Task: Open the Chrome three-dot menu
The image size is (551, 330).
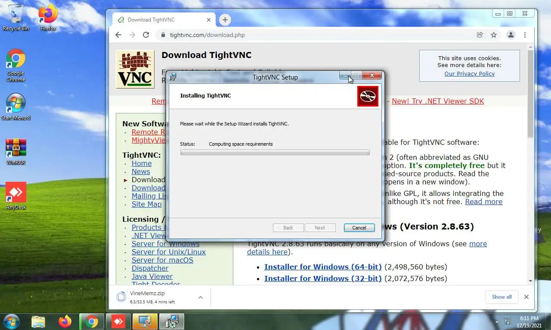Action: tap(525, 35)
